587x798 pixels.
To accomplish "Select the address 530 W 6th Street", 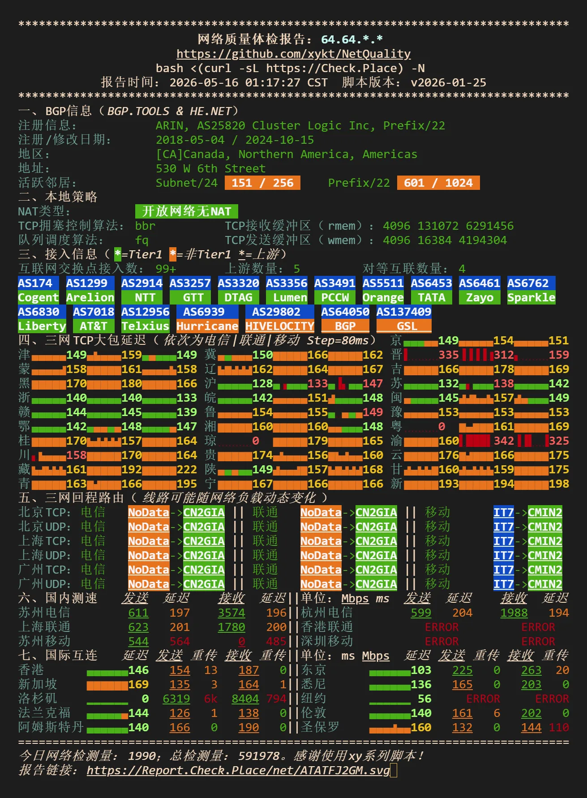I will [x=210, y=168].
